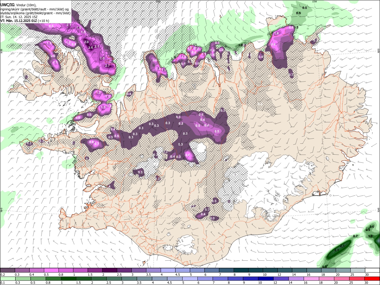This screenshot has width=380, height=285.
Task: Select the first 0.2 mauve swatch in the upper legend
Action: (7, 270)
